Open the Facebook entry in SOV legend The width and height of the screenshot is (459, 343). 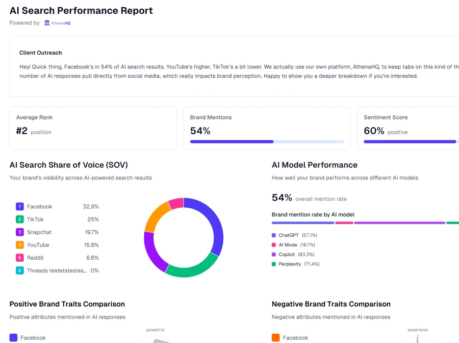click(40, 206)
